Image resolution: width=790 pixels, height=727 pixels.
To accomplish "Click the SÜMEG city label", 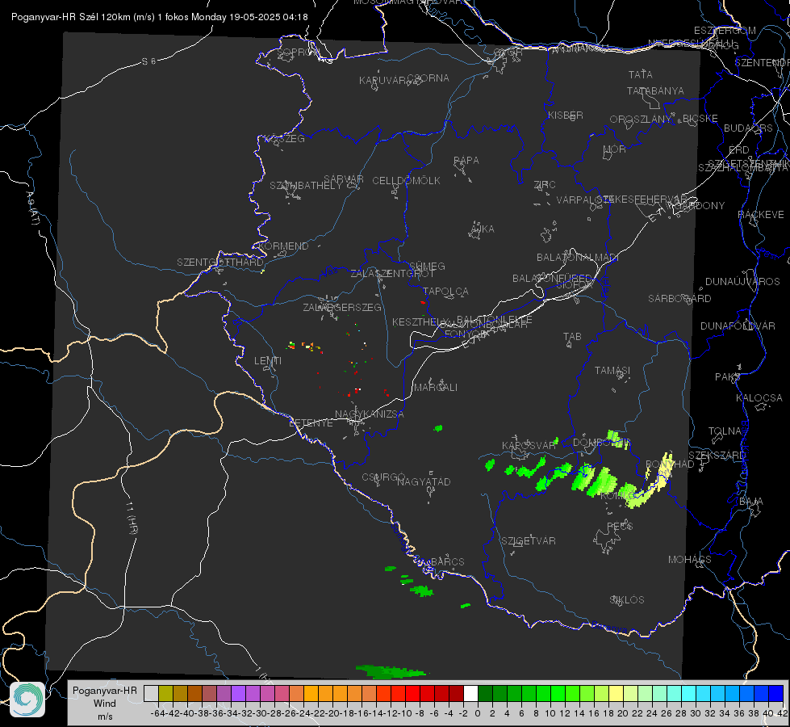I will (x=427, y=266).
